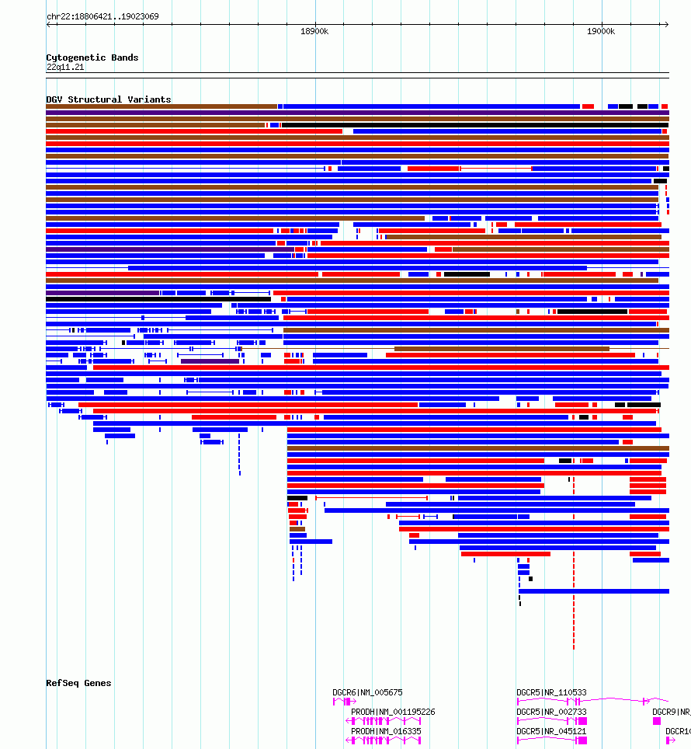
Task: Click the 18900k ruler label
Action: point(314,32)
